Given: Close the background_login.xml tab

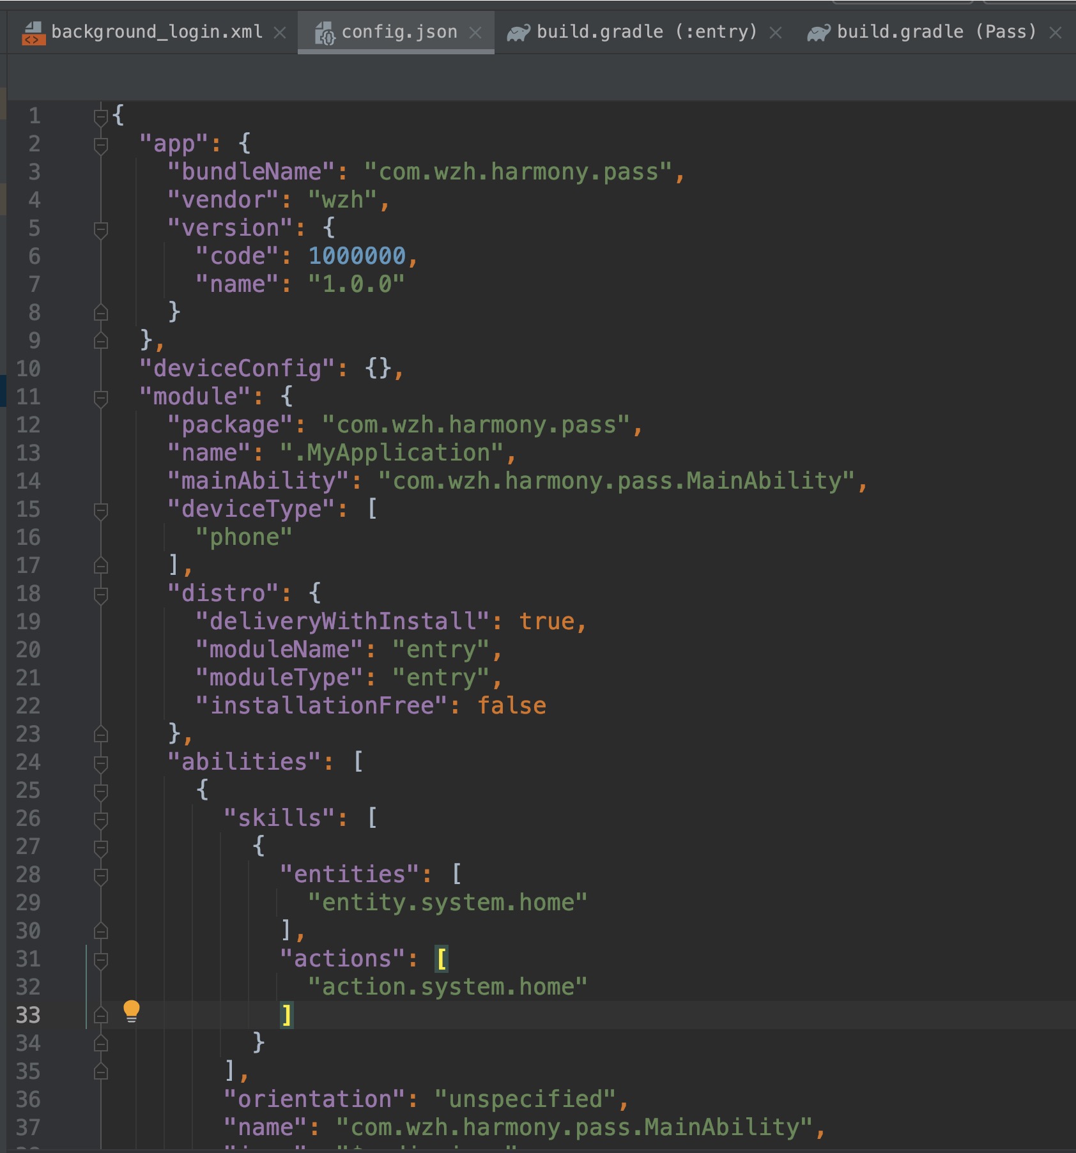Looking at the screenshot, I should click(x=280, y=33).
